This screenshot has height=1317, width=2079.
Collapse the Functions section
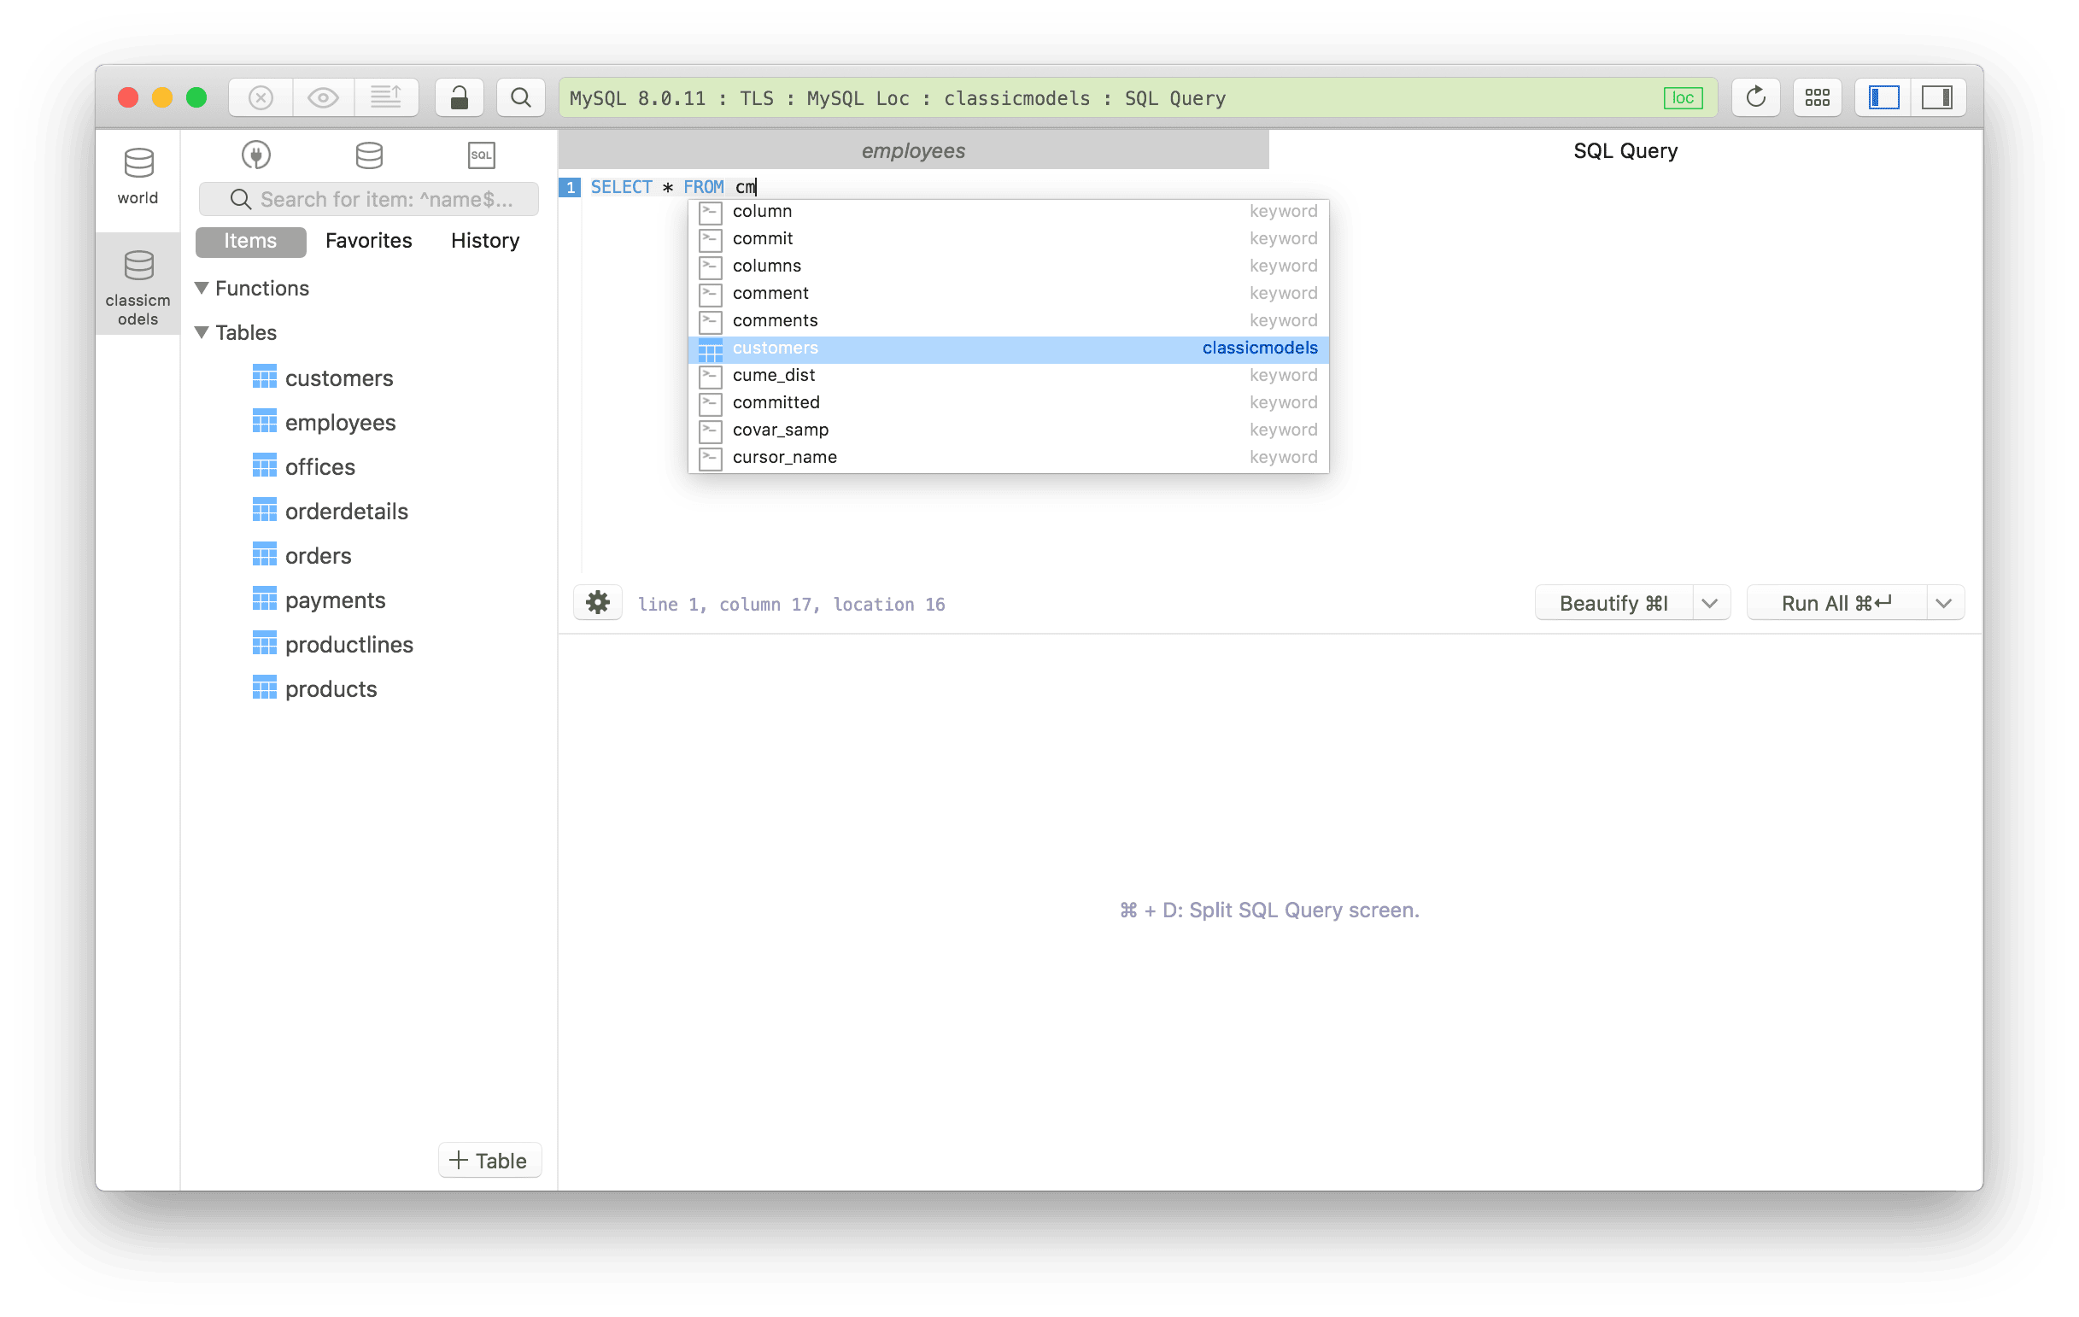tap(202, 289)
